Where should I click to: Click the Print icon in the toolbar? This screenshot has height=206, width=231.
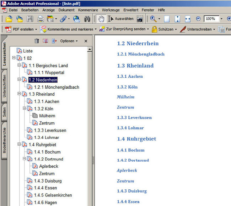coord(41,19)
